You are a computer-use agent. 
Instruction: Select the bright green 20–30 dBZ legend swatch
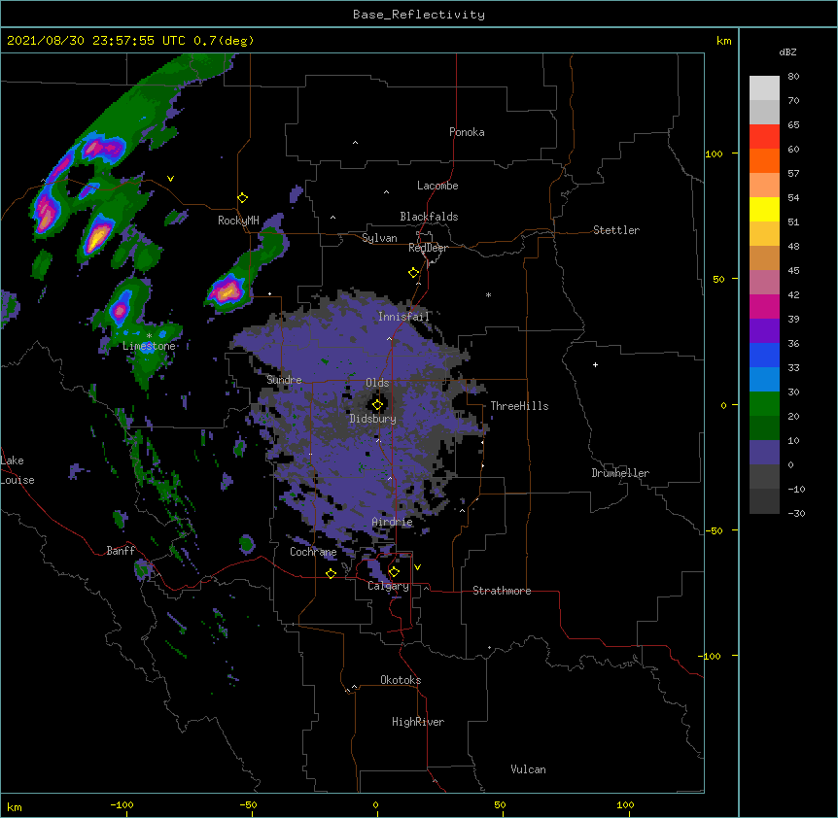click(x=764, y=404)
